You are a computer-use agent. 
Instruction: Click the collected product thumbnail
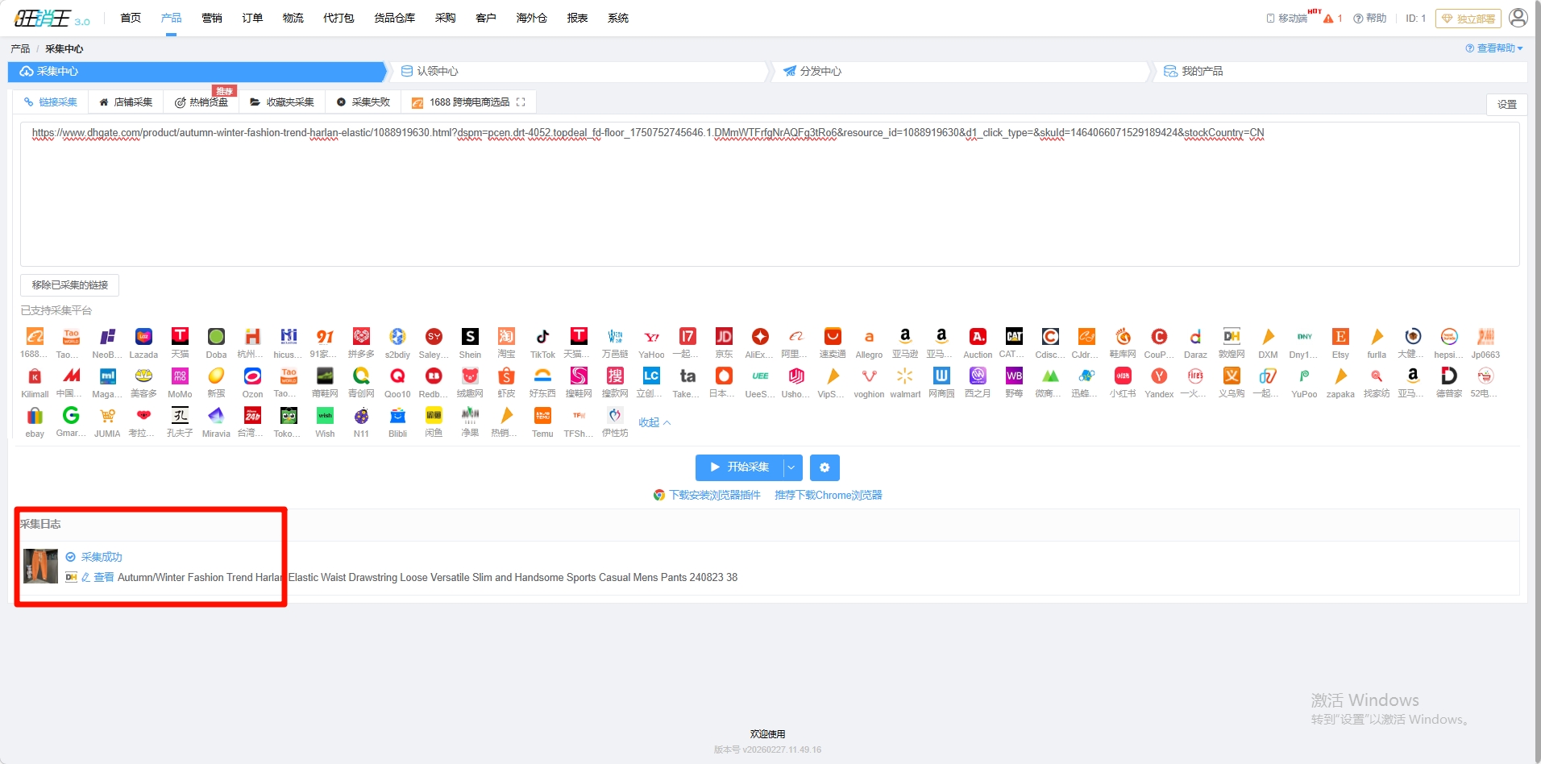[40, 566]
